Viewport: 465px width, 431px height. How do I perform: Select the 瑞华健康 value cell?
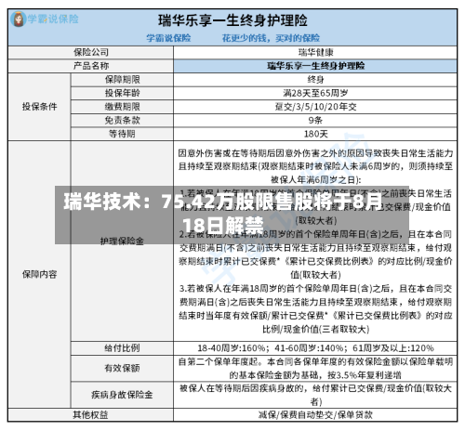click(315, 52)
